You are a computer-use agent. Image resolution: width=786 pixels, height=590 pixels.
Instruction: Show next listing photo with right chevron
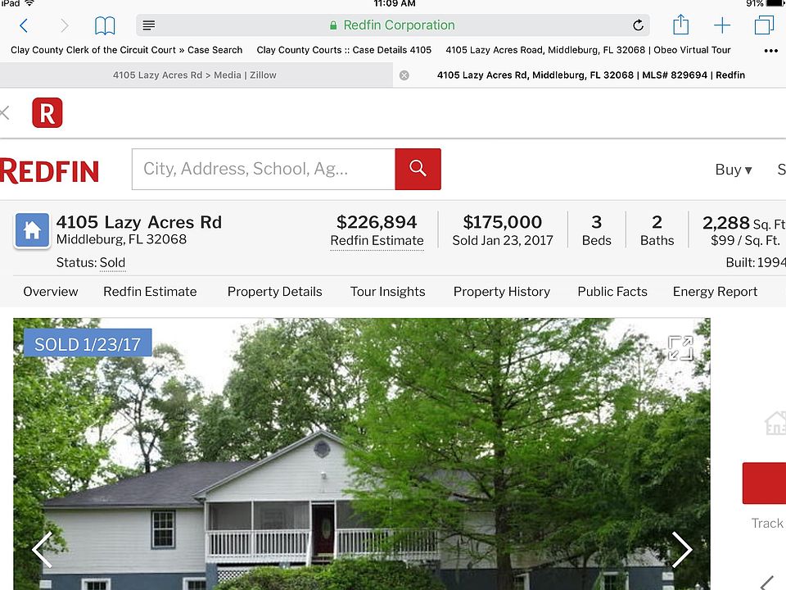[682, 549]
